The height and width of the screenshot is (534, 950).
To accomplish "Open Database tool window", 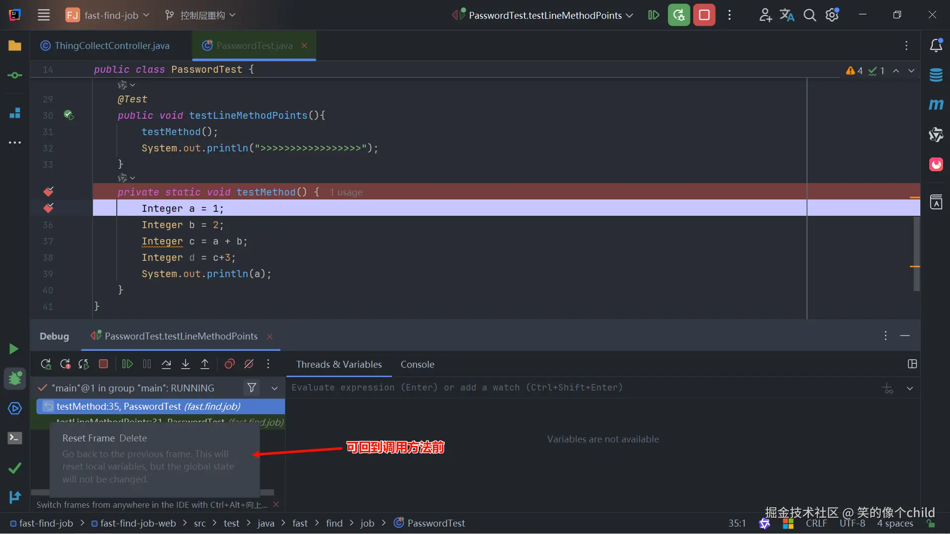I will click(936, 75).
